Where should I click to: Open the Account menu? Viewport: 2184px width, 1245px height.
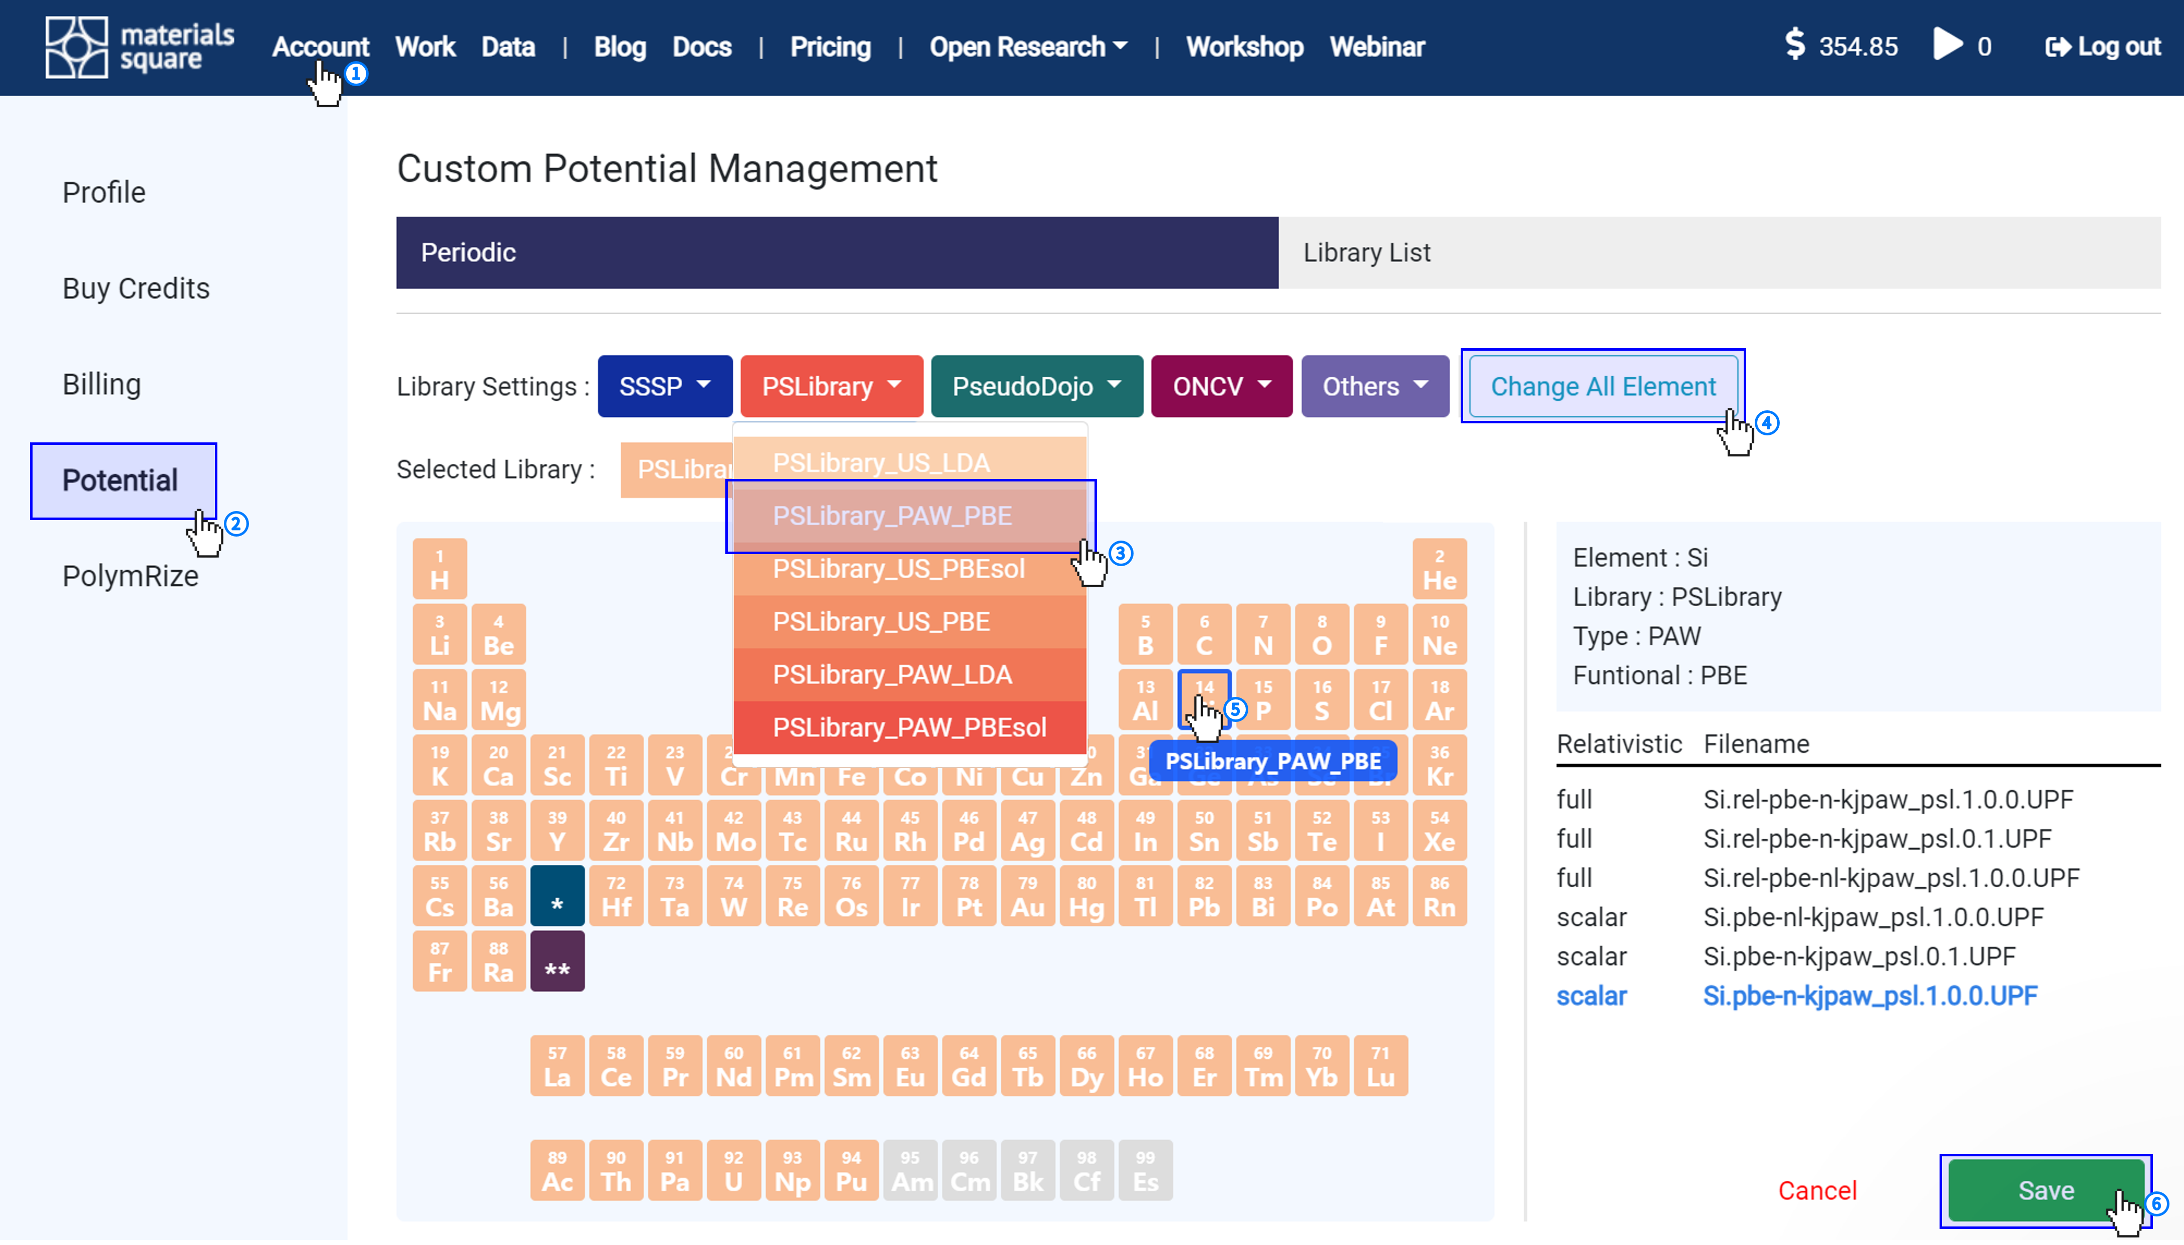point(321,46)
